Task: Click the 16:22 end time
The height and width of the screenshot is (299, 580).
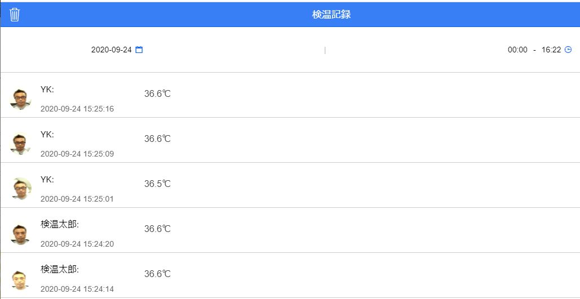Action: point(551,50)
